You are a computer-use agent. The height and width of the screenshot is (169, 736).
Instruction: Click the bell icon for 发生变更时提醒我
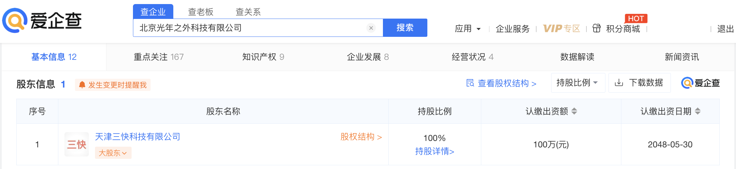[82, 85]
